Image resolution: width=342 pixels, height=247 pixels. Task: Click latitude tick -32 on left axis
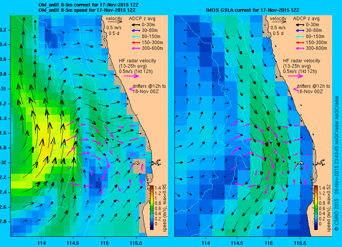point(4,163)
